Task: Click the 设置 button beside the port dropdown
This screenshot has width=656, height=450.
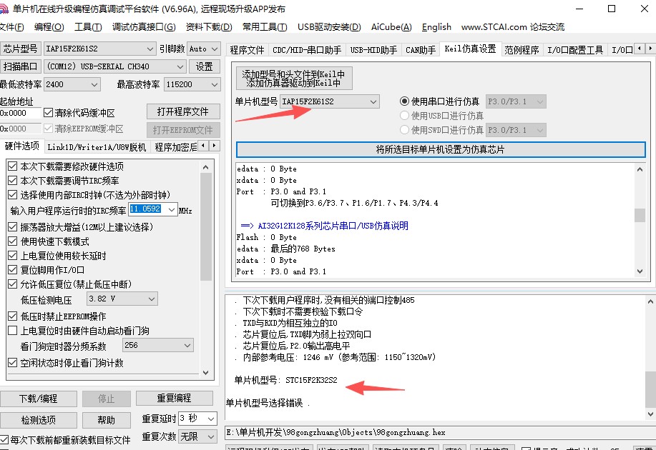Action: pos(204,66)
